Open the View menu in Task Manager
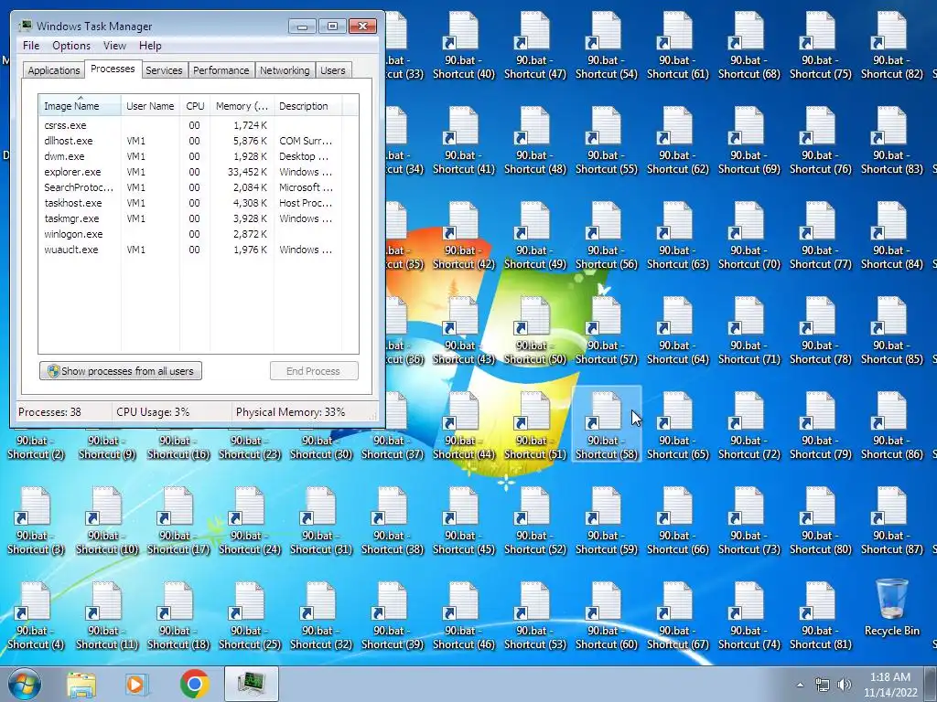Viewport: 937px width, 702px height. point(114,46)
